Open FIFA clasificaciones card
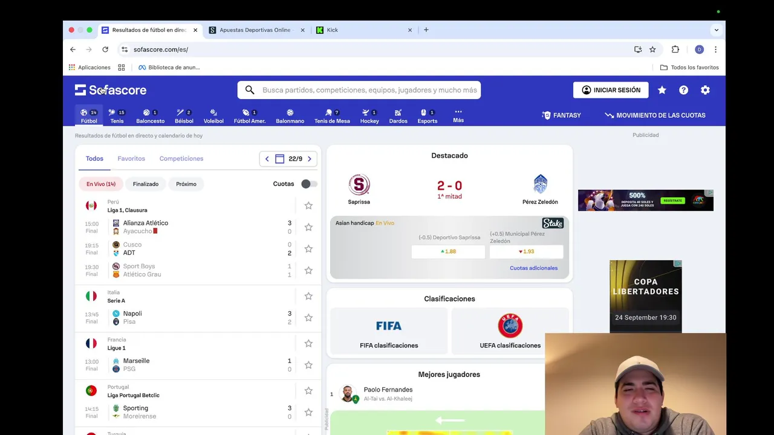Viewport: 774px width, 435px height. coord(389,331)
